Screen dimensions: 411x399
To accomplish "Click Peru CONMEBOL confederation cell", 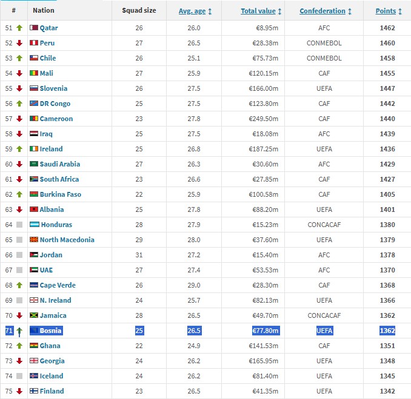I will point(324,43).
